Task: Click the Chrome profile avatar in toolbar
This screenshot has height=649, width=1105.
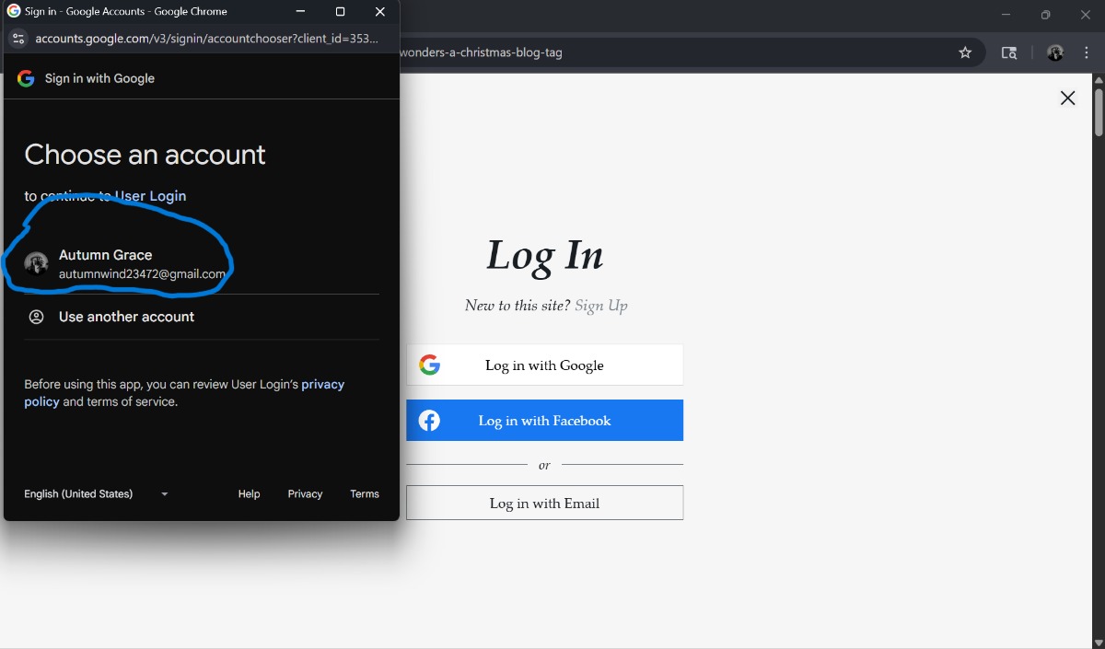Action: point(1055,52)
